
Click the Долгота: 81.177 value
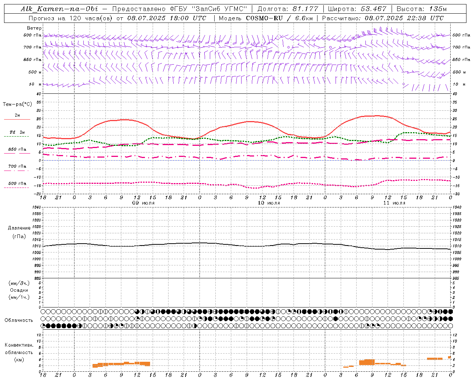pyautogui.click(x=288, y=9)
